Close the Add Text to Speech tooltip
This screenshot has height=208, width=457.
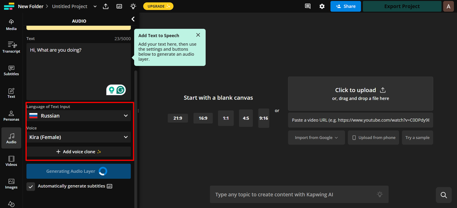point(198,35)
